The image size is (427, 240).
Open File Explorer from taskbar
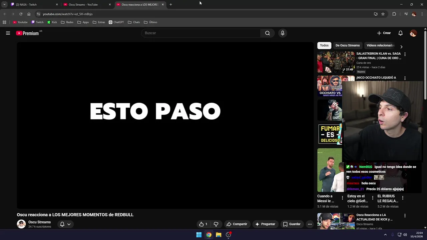tap(219, 235)
